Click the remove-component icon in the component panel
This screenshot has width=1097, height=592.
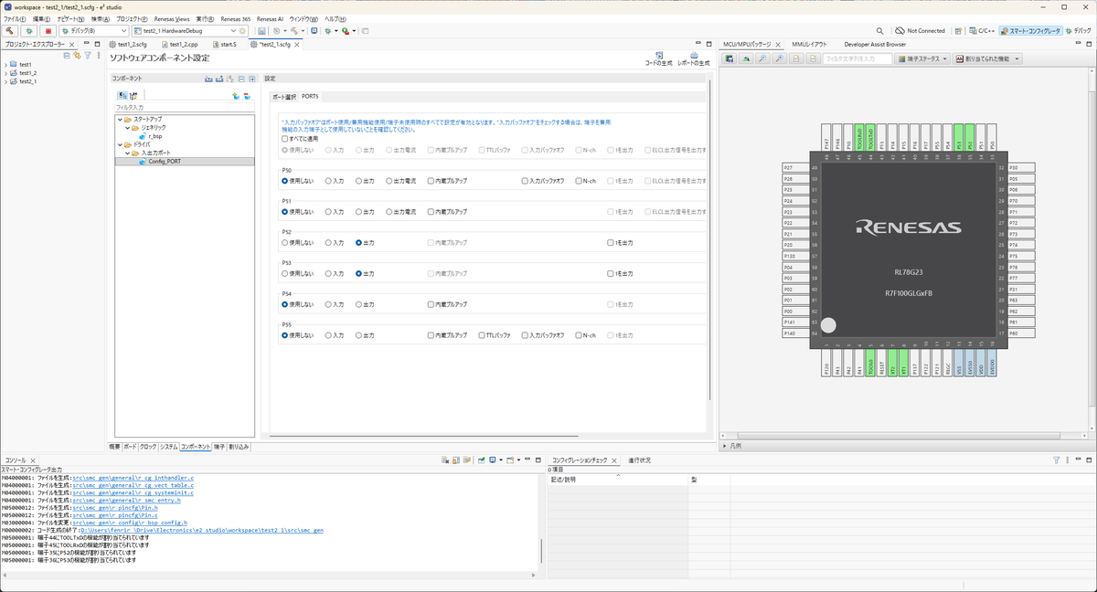pyautogui.click(x=247, y=95)
